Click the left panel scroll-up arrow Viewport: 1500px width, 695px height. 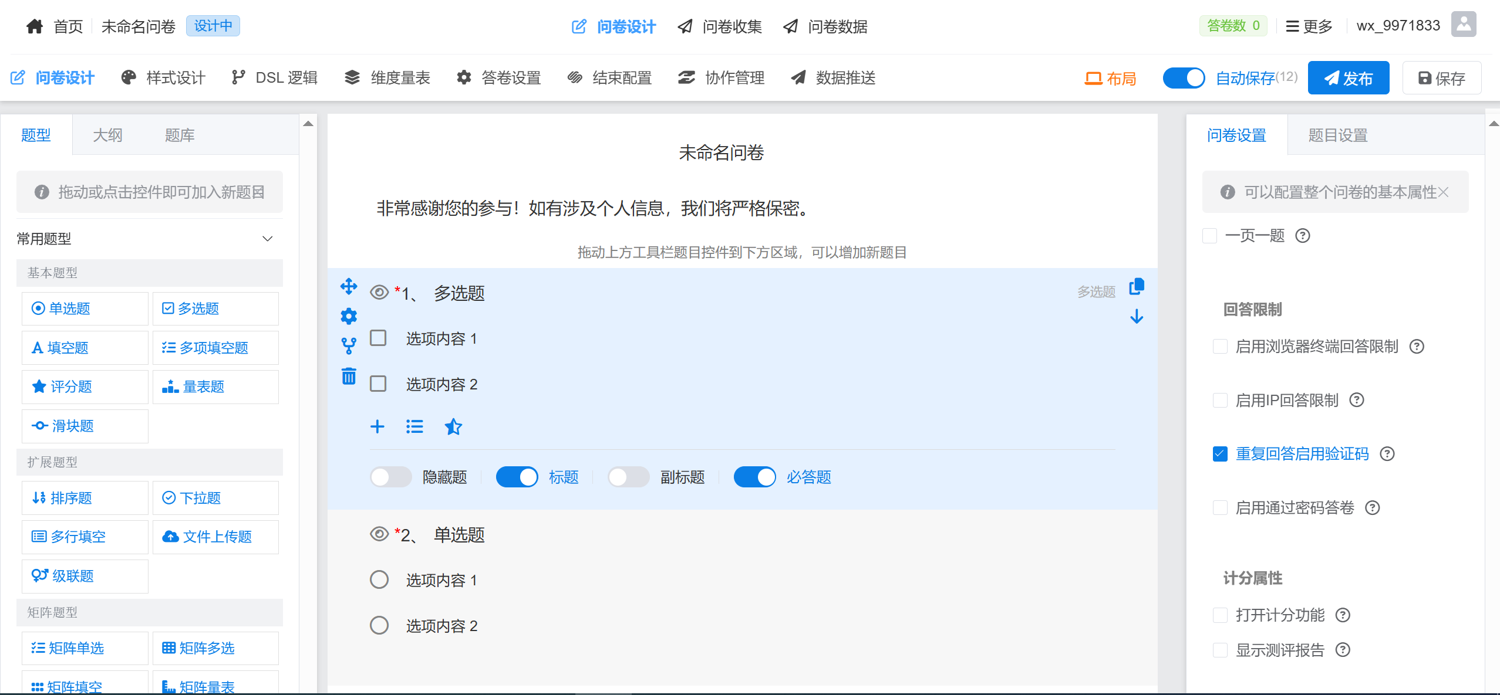(308, 124)
